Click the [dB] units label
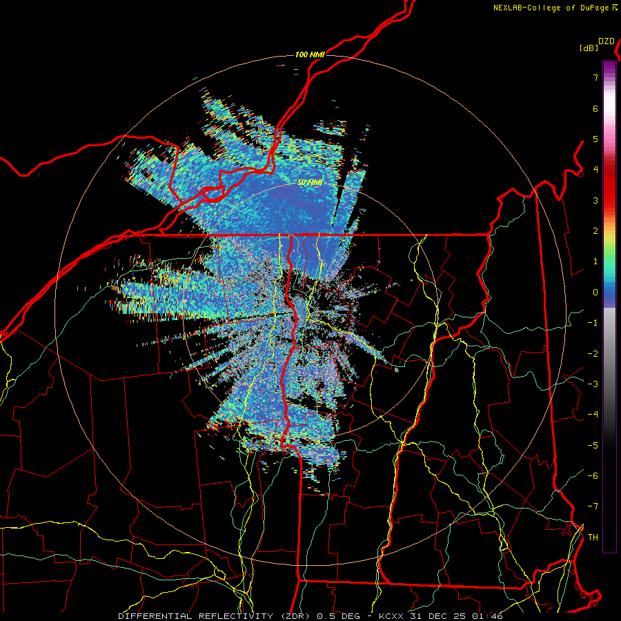 589,48
